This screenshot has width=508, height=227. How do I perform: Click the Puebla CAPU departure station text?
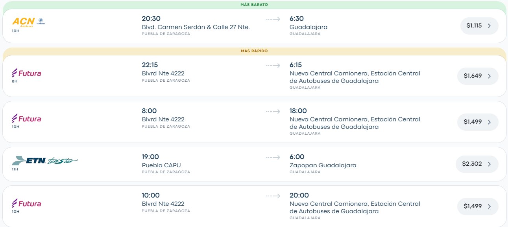pos(161,165)
